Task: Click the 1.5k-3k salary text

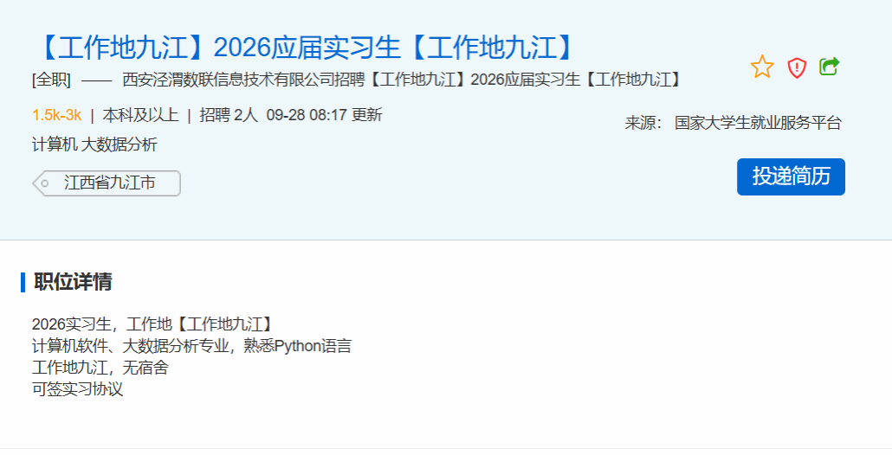Action: click(x=56, y=115)
